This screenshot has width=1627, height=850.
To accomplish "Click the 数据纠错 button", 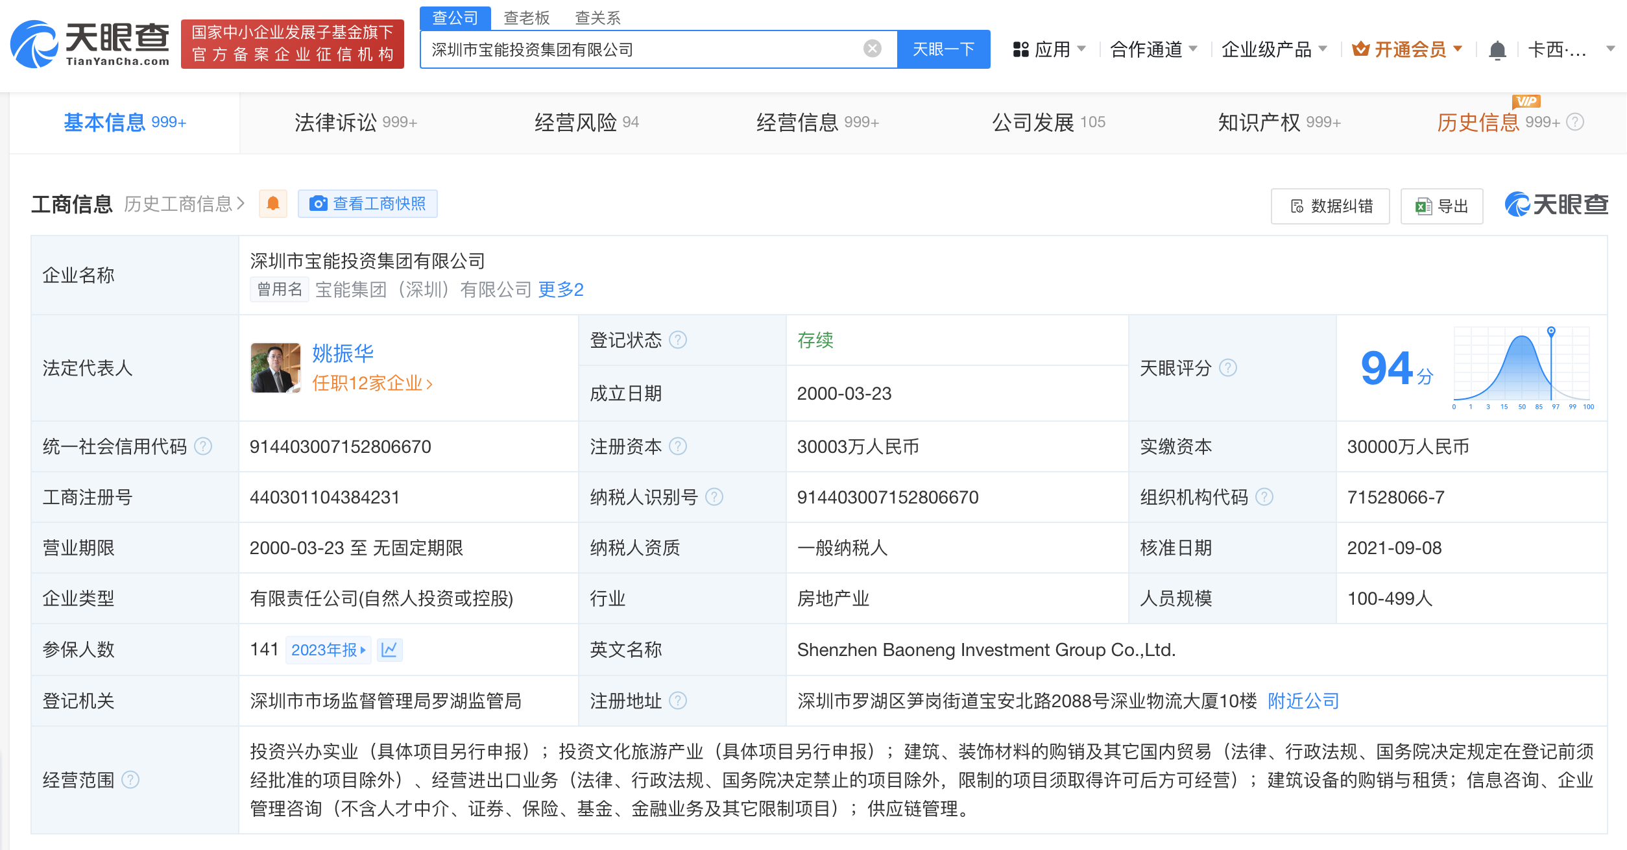I will tap(1330, 206).
